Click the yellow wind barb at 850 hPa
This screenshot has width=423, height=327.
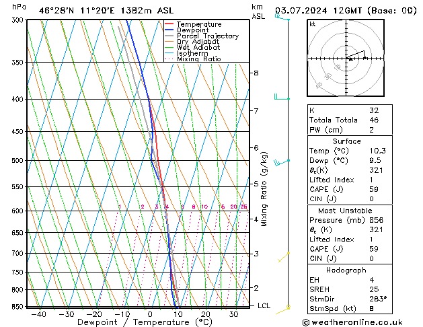tap(282, 310)
